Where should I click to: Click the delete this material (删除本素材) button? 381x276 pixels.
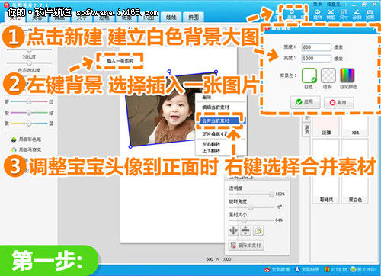(246, 246)
